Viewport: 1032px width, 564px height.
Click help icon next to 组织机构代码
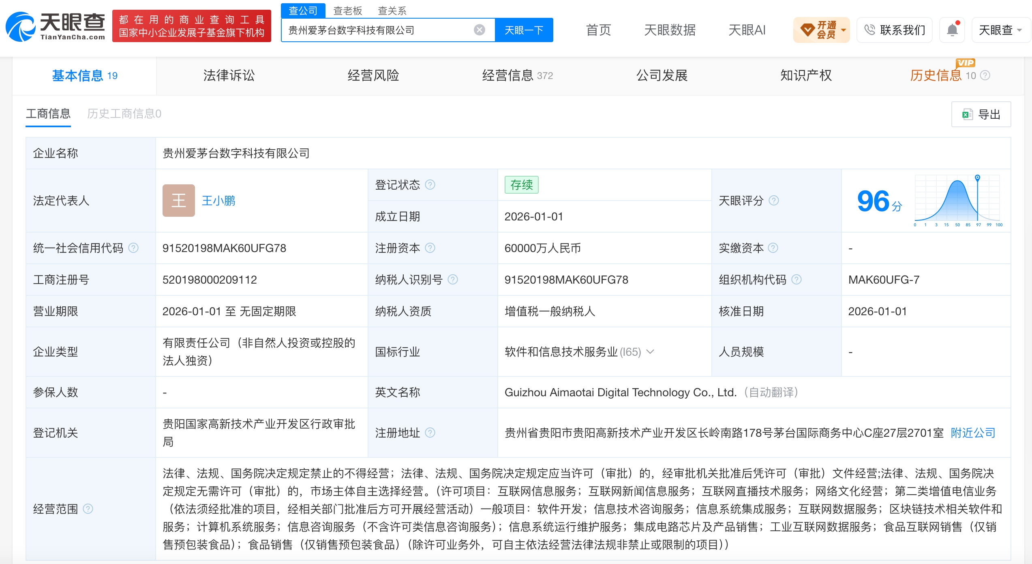(x=796, y=280)
